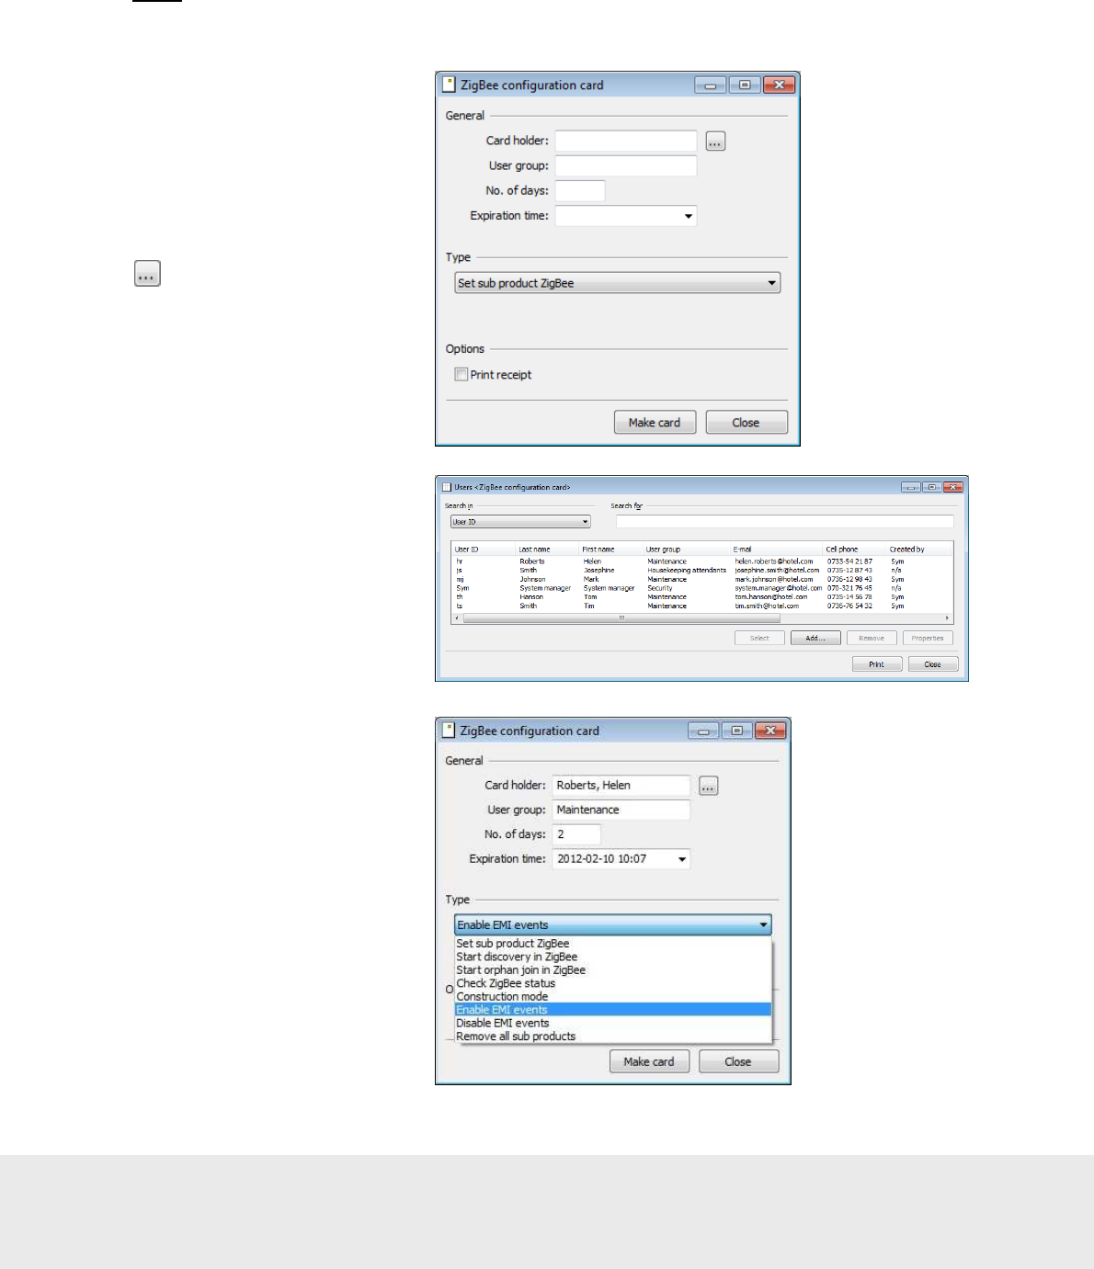The image size is (1094, 1269).
Task: Click the Print button in Users window
Action: pyautogui.click(x=877, y=664)
